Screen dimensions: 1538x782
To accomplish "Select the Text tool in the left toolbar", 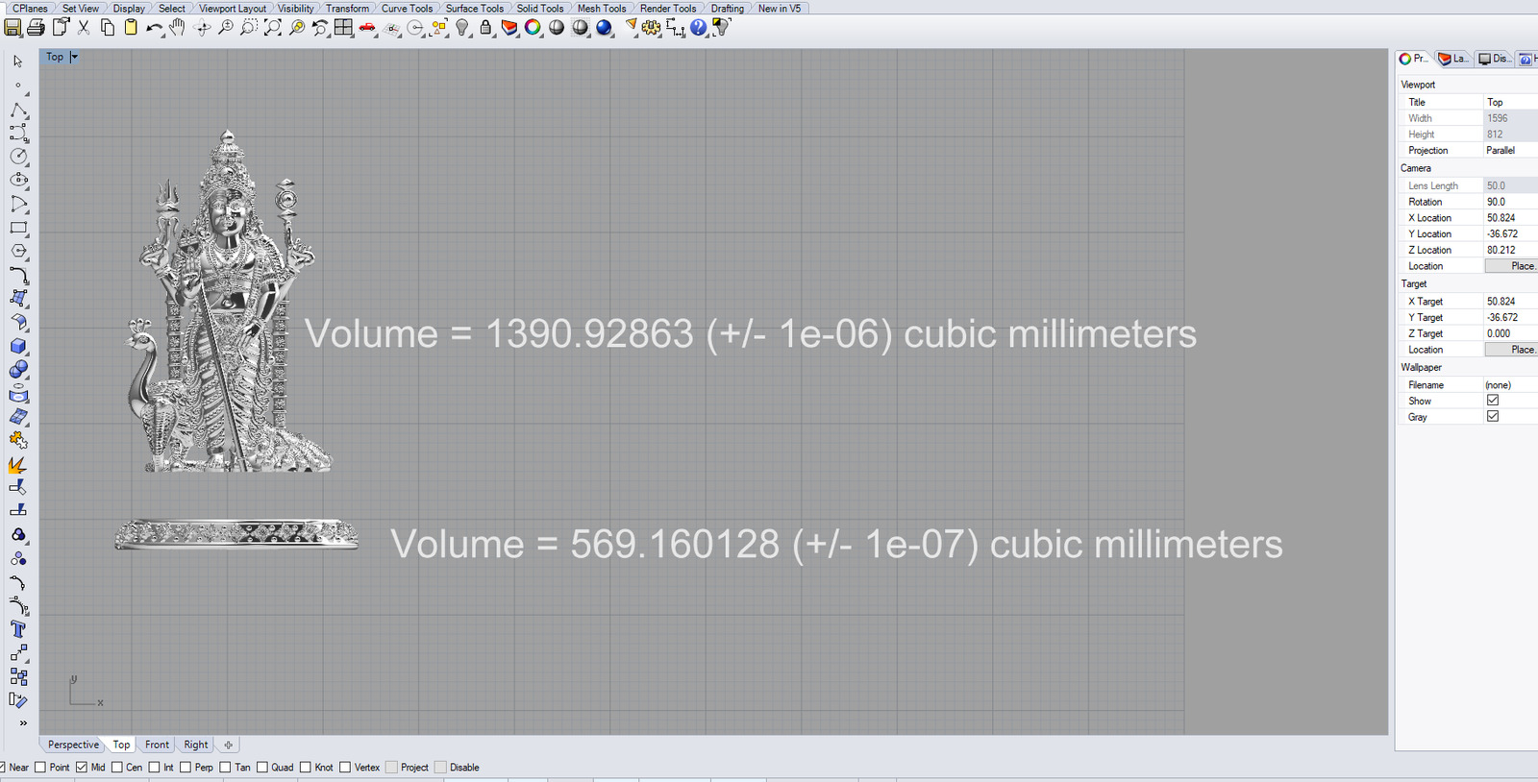I will click(18, 629).
